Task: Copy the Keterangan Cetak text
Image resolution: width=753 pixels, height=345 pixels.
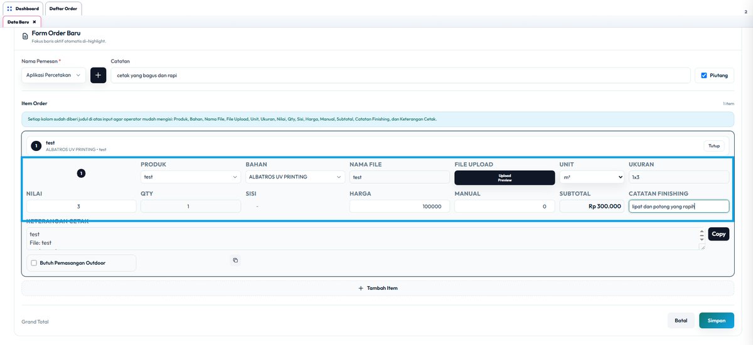Action: click(x=719, y=234)
